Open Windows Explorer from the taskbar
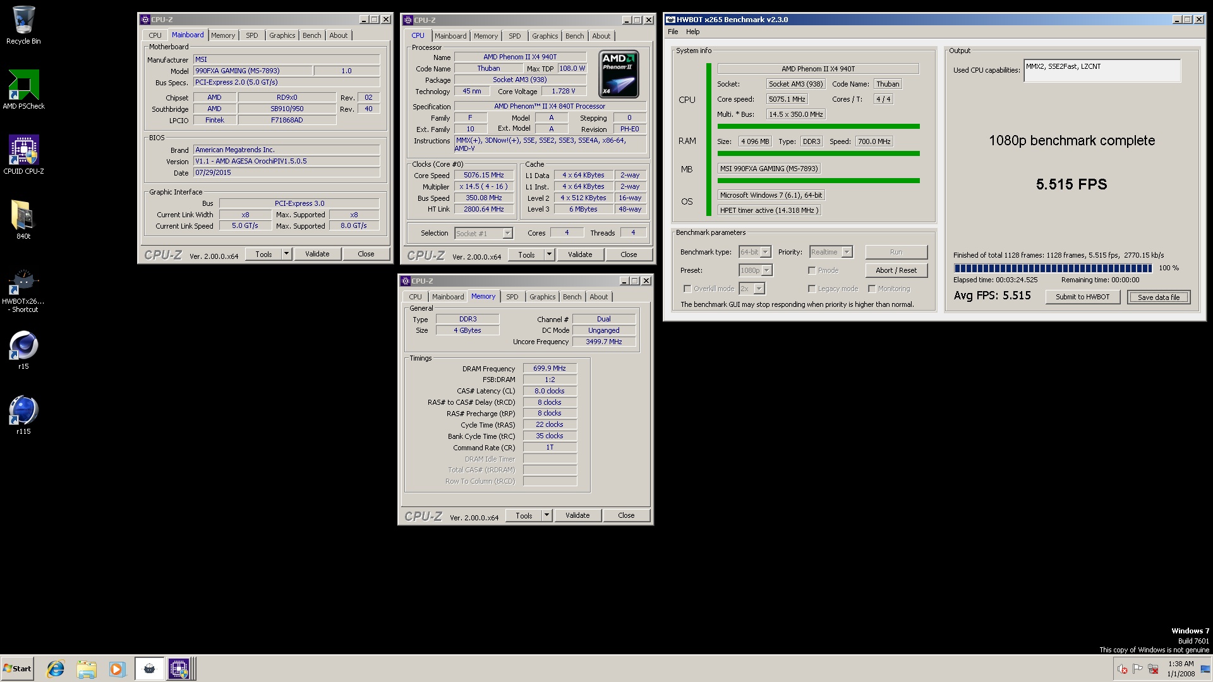The image size is (1213, 682). [87, 669]
